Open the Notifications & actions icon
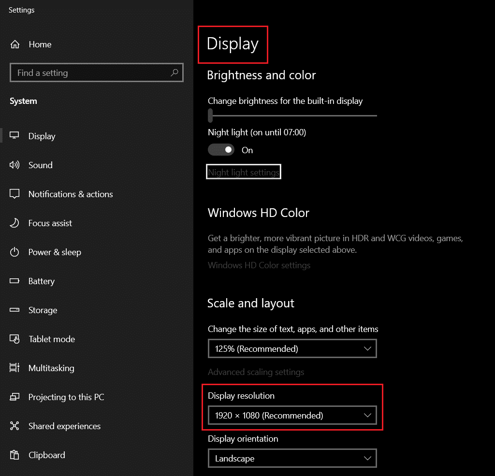Viewport: 495px width, 476px height. coord(15,194)
